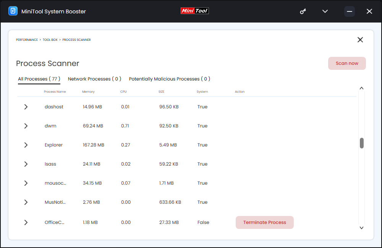Expand the MusNoti... process row
Screen dimensions: 382x248
(26, 202)
